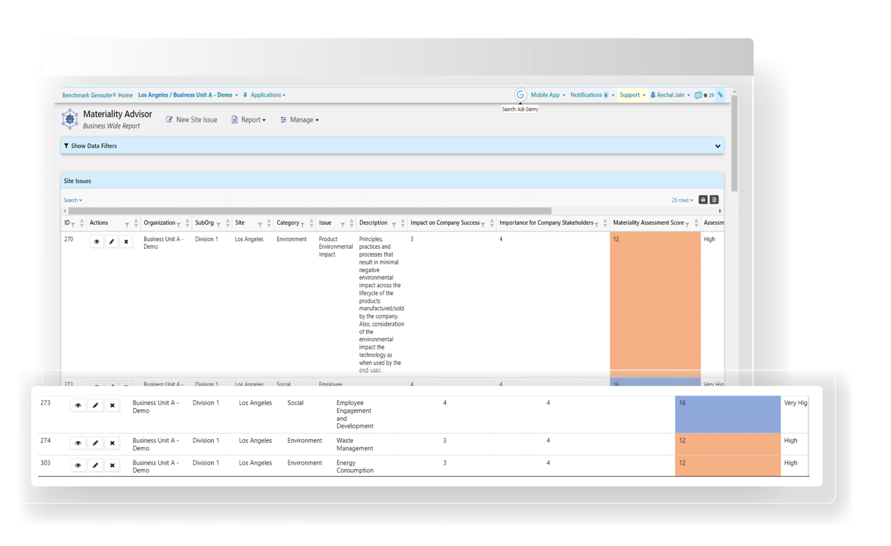Click orange score cell for issue 274
Image resolution: width=891 pixels, height=546 pixels.
(x=728, y=444)
